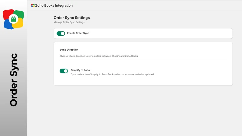Image resolution: width=242 pixels, height=136 pixels.
Task: Click the 'Choose which direction to sync orders' text
Action: pyautogui.click(x=99, y=56)
